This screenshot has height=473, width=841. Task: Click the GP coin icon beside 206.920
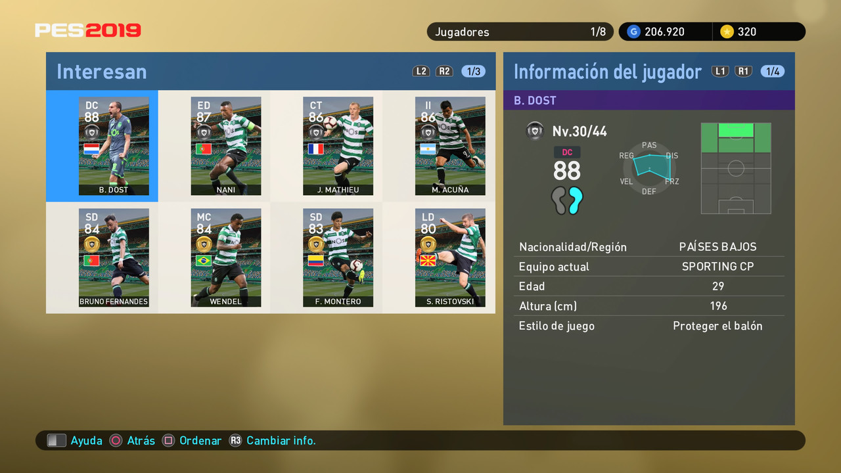click(x=633, y=32)
